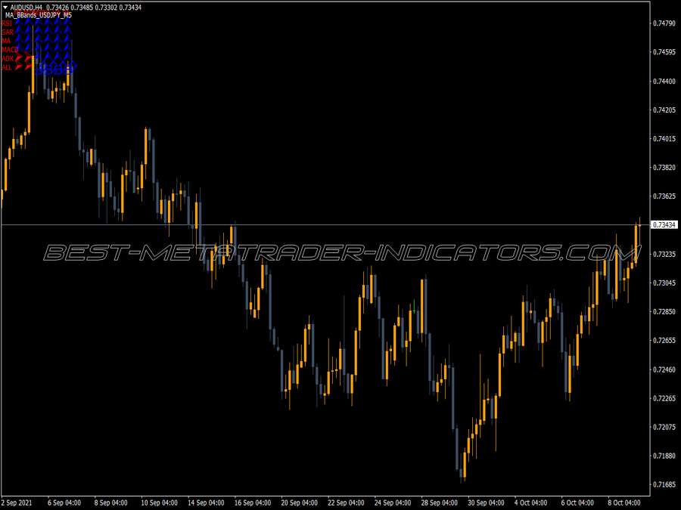Click the 6 Oct 04:00 time label
This screenshot has width=681, height=510.
(578, 502)
